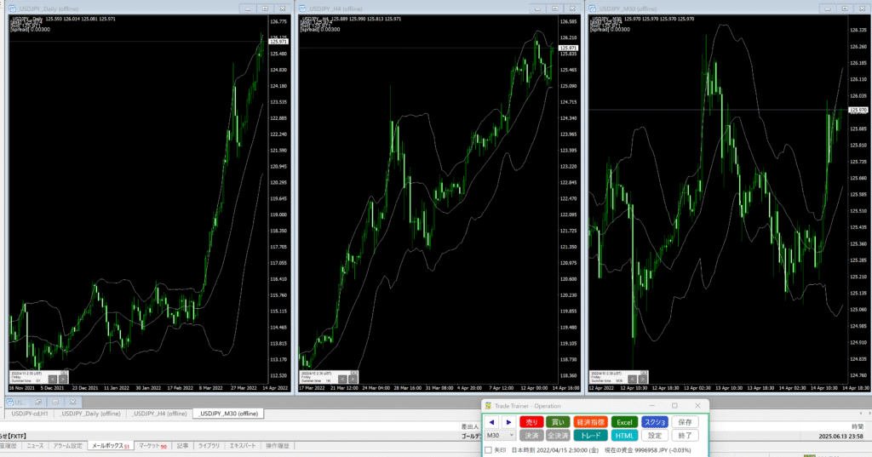
Task: Click the _USDJPY_H4 window title icon
Action: coord(302,9)
